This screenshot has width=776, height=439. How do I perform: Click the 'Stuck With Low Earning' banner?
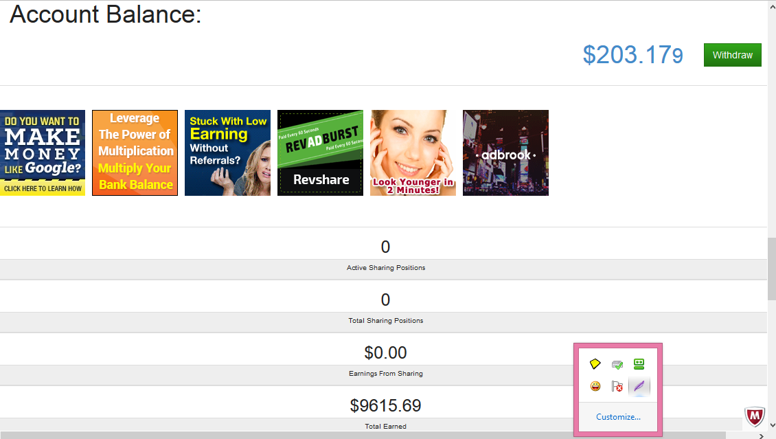[227, 153]
